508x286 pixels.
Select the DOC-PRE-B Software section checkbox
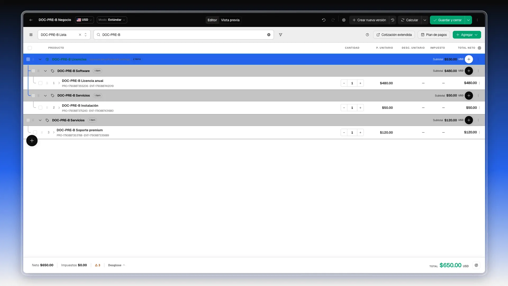33,71
